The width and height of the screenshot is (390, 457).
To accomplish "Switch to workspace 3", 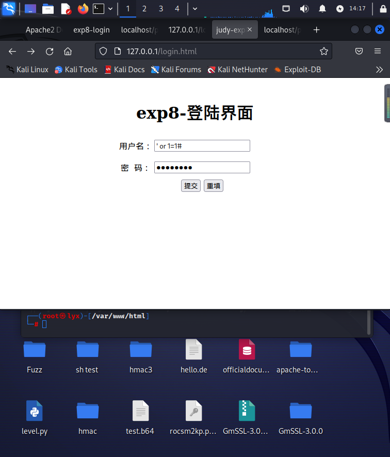I will (161, 9).
